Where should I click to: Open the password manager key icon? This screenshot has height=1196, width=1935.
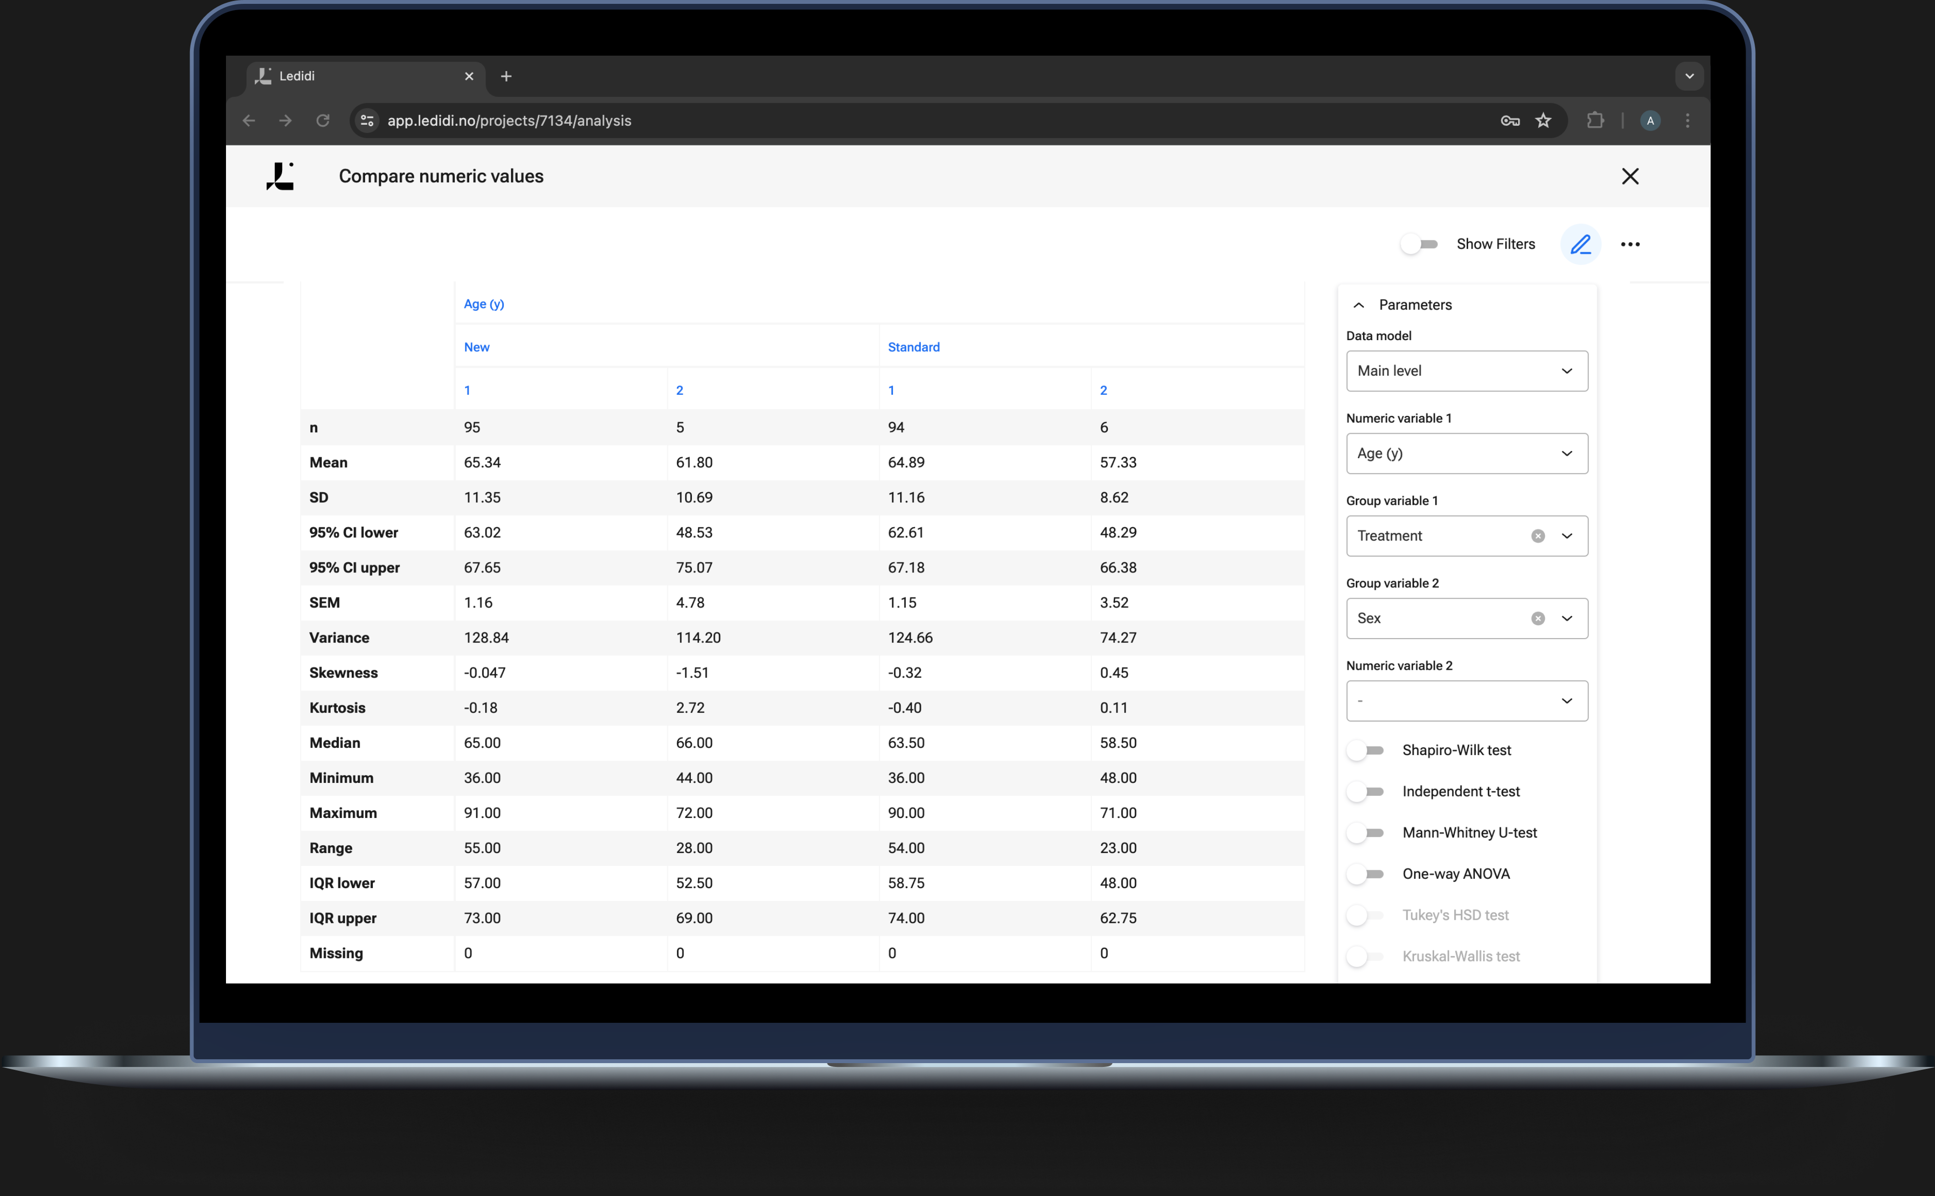click(1509, 120)
